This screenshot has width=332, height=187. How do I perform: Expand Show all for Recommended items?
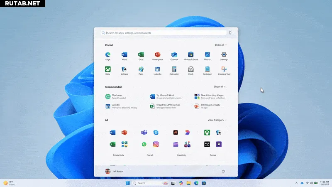pos(220,87)
